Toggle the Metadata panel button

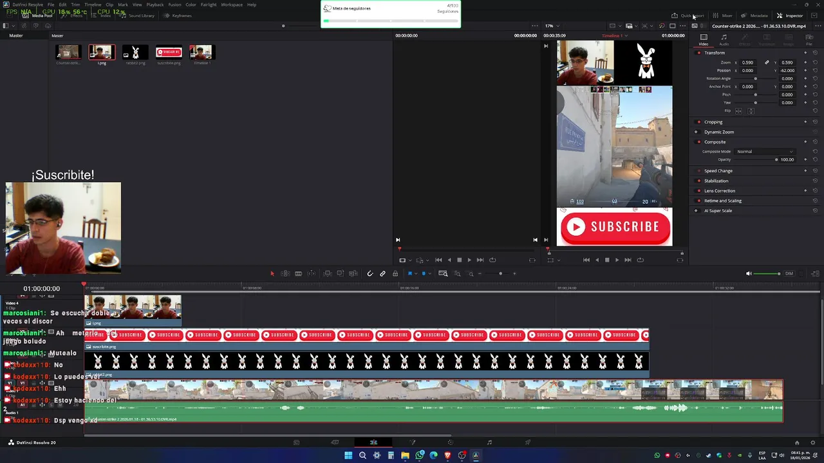point(754,15)
